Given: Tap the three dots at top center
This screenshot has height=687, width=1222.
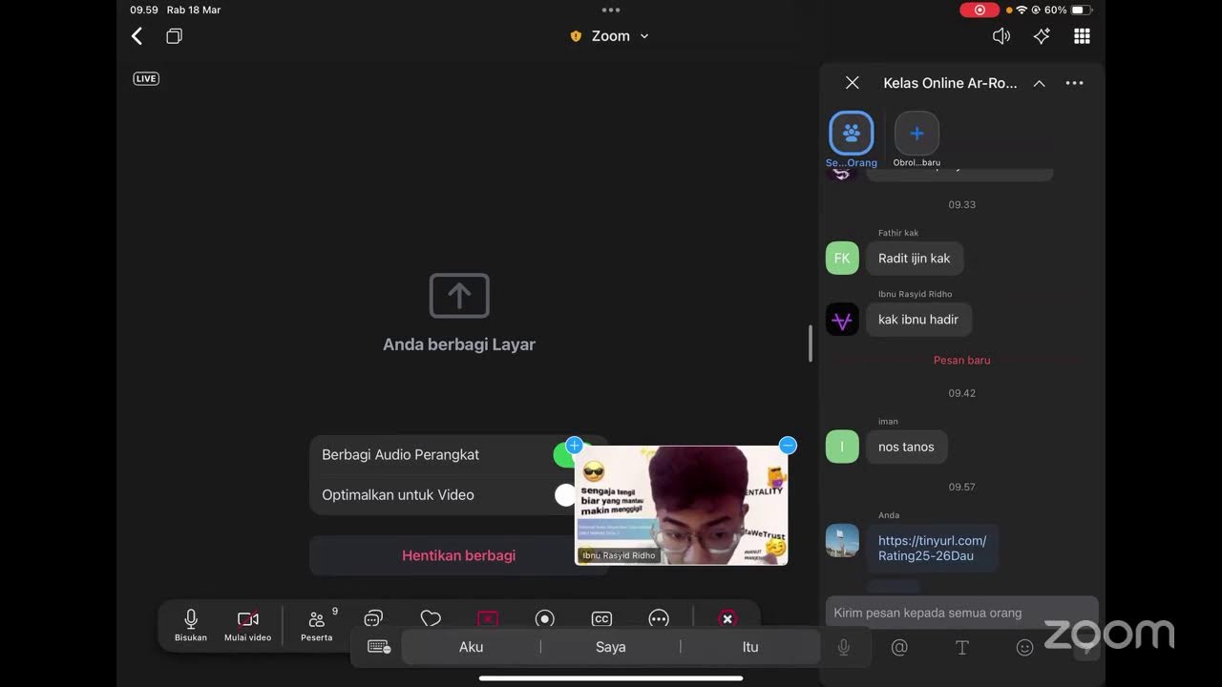Looking at the screenshot, I should [x=611, y=10].
